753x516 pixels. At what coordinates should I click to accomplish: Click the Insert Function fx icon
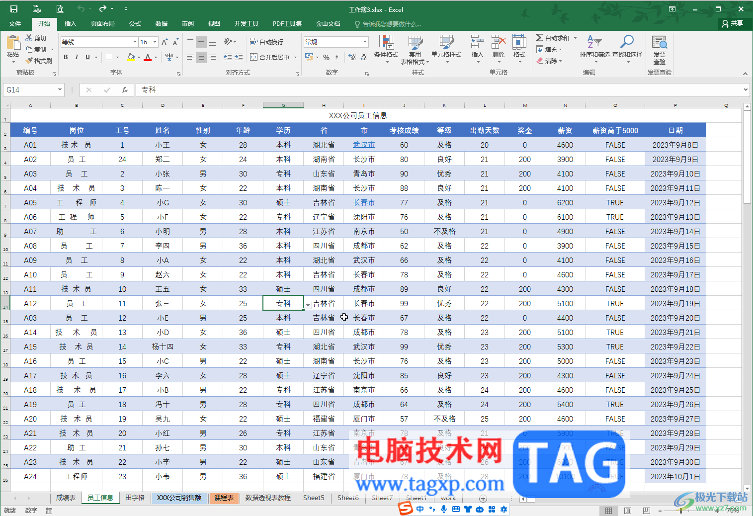[x=125, y=90]
